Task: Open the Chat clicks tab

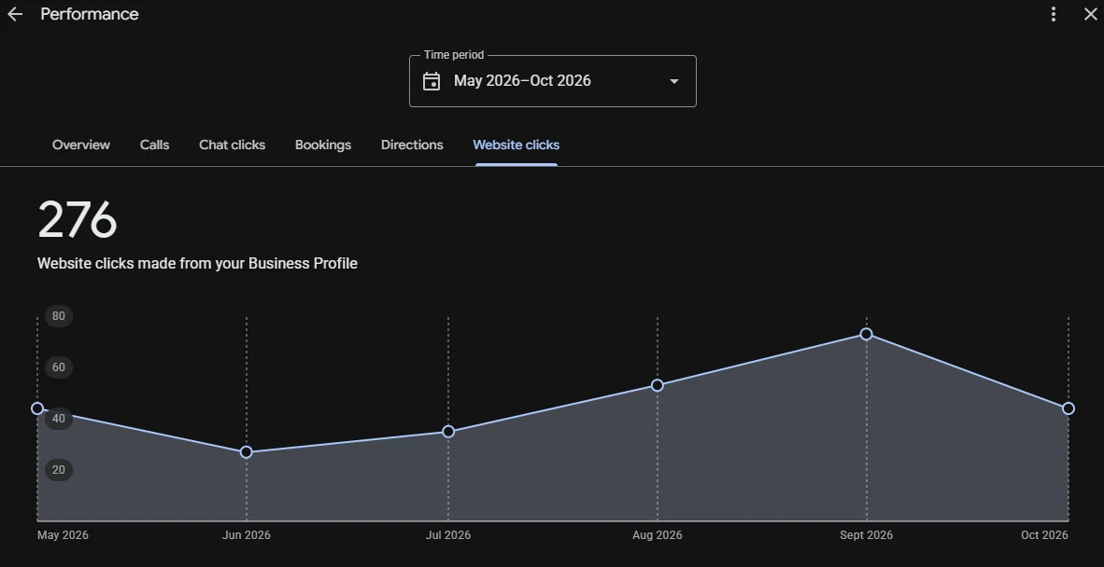Action: (x=233, y=145)
